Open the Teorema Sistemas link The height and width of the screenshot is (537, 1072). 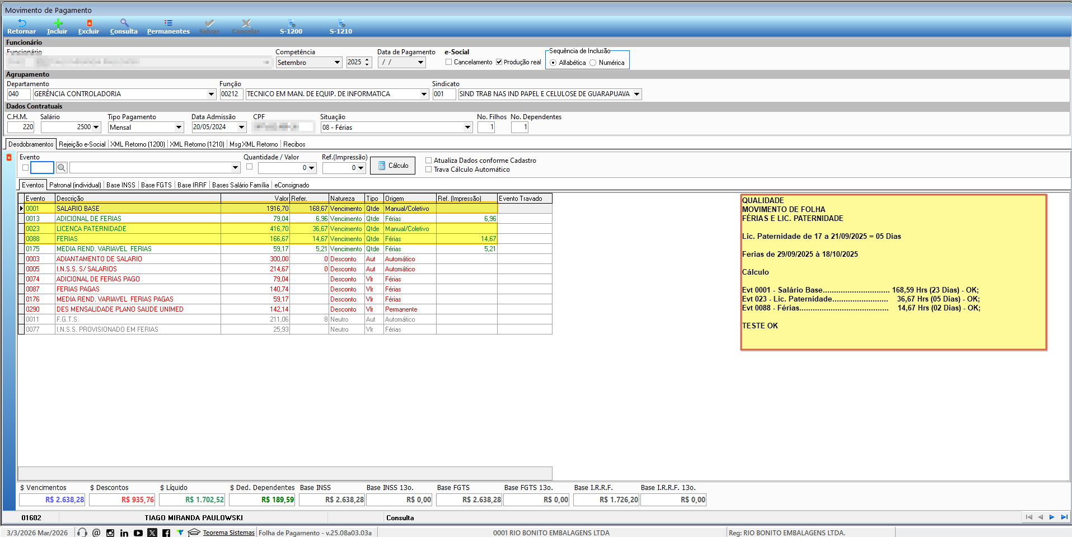click(x=228, y=533)
